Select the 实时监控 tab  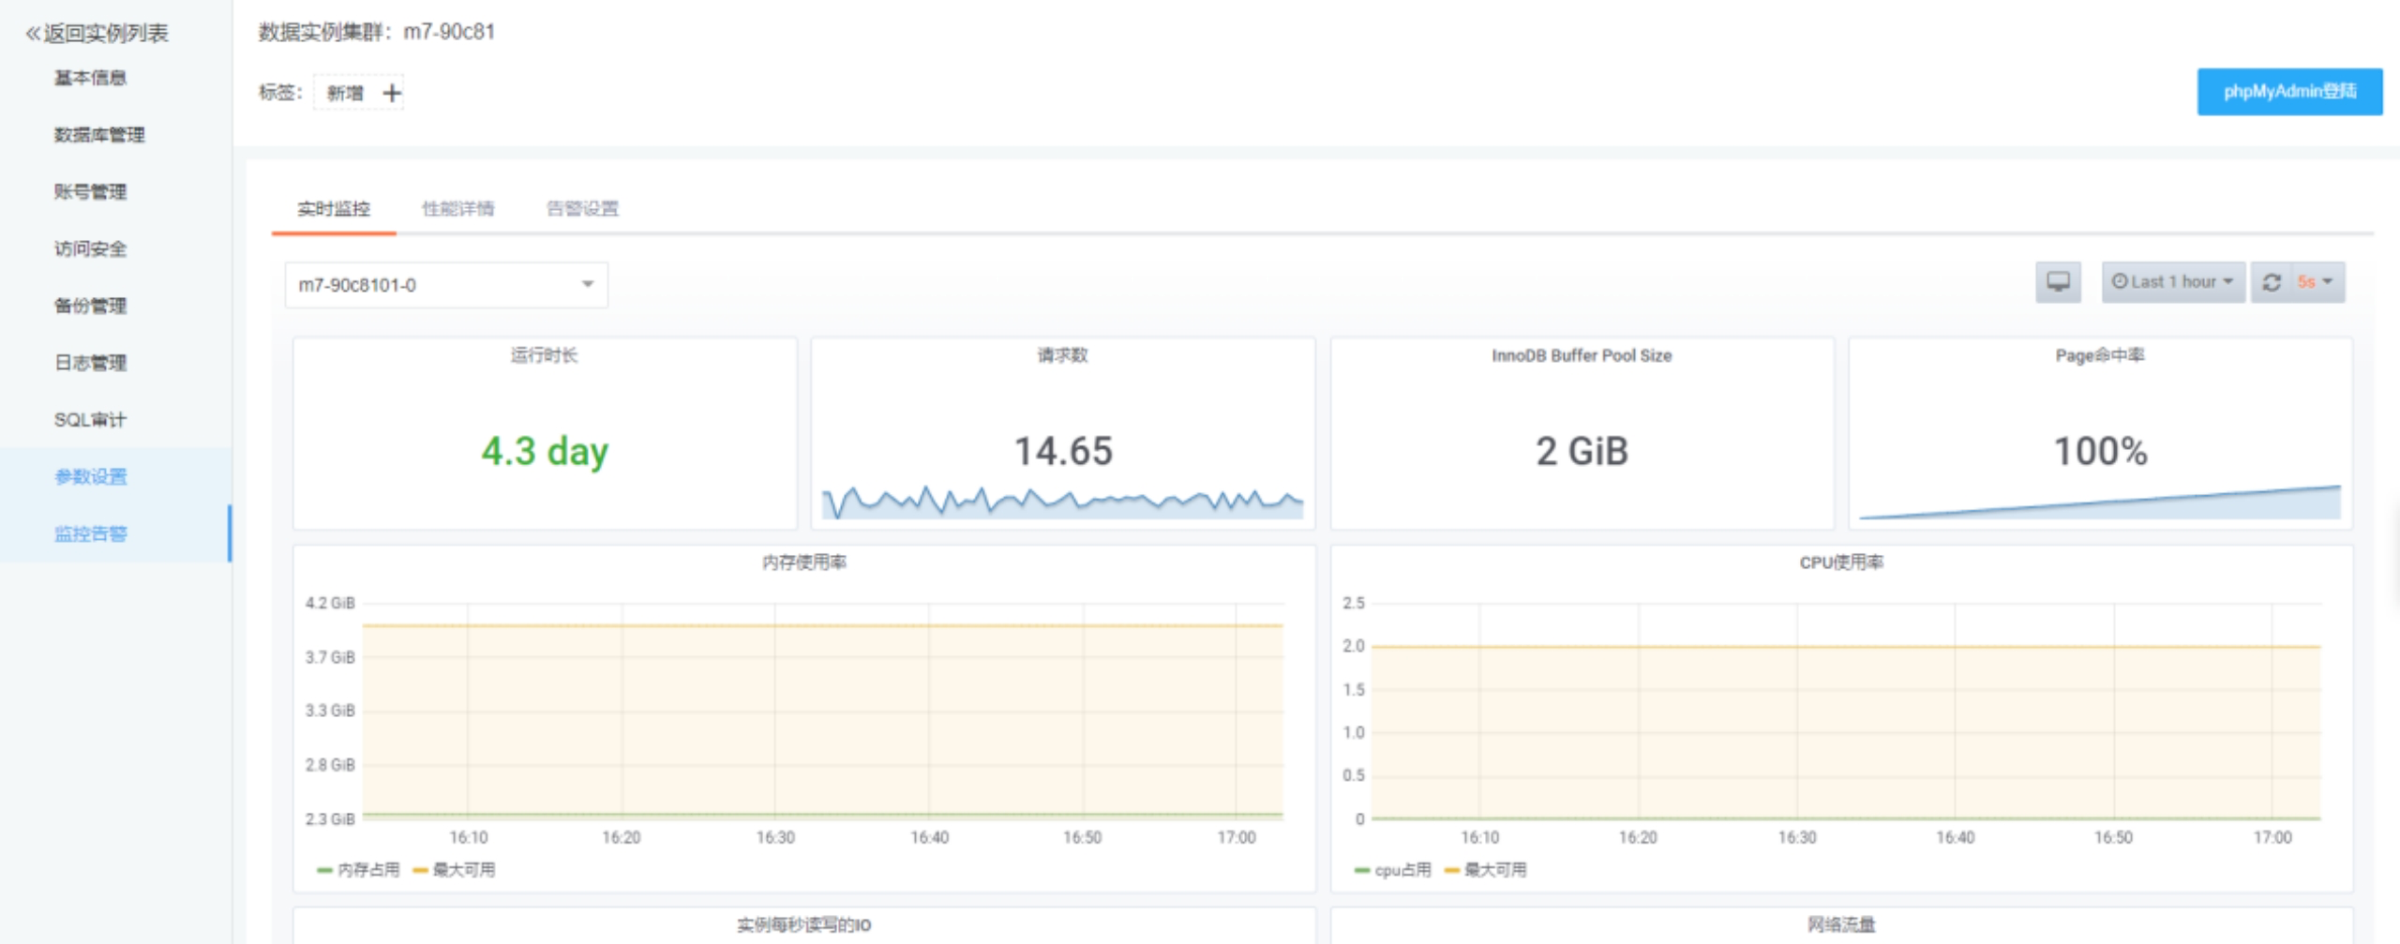click(334, 208)
